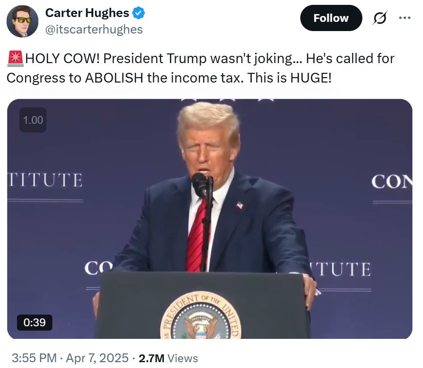The image size is (423, 368).
Task: Click the blue verified checkmark badge
Action: coord(139,13)
